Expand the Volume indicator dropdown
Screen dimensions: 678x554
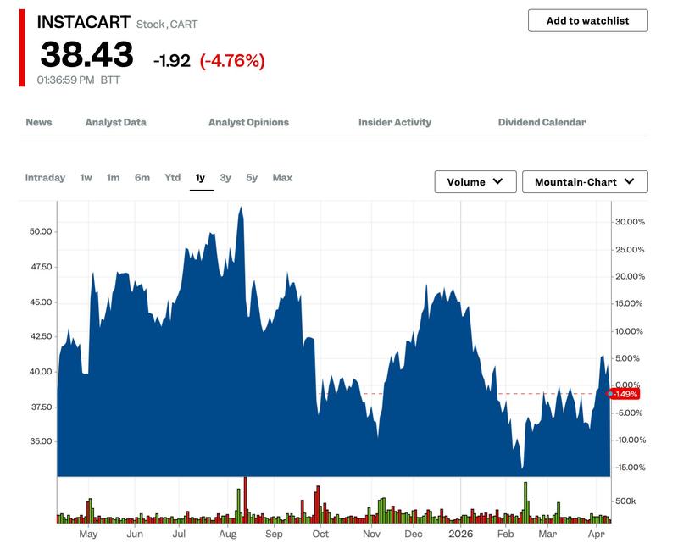[x=475, y=181]
